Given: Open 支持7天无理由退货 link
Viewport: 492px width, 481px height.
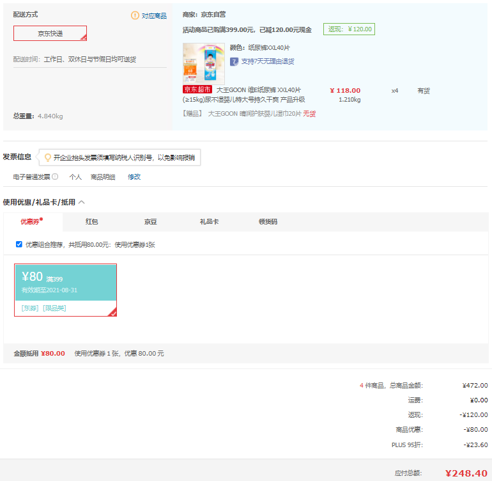Looking at the screenshot, I should point(268,61).
